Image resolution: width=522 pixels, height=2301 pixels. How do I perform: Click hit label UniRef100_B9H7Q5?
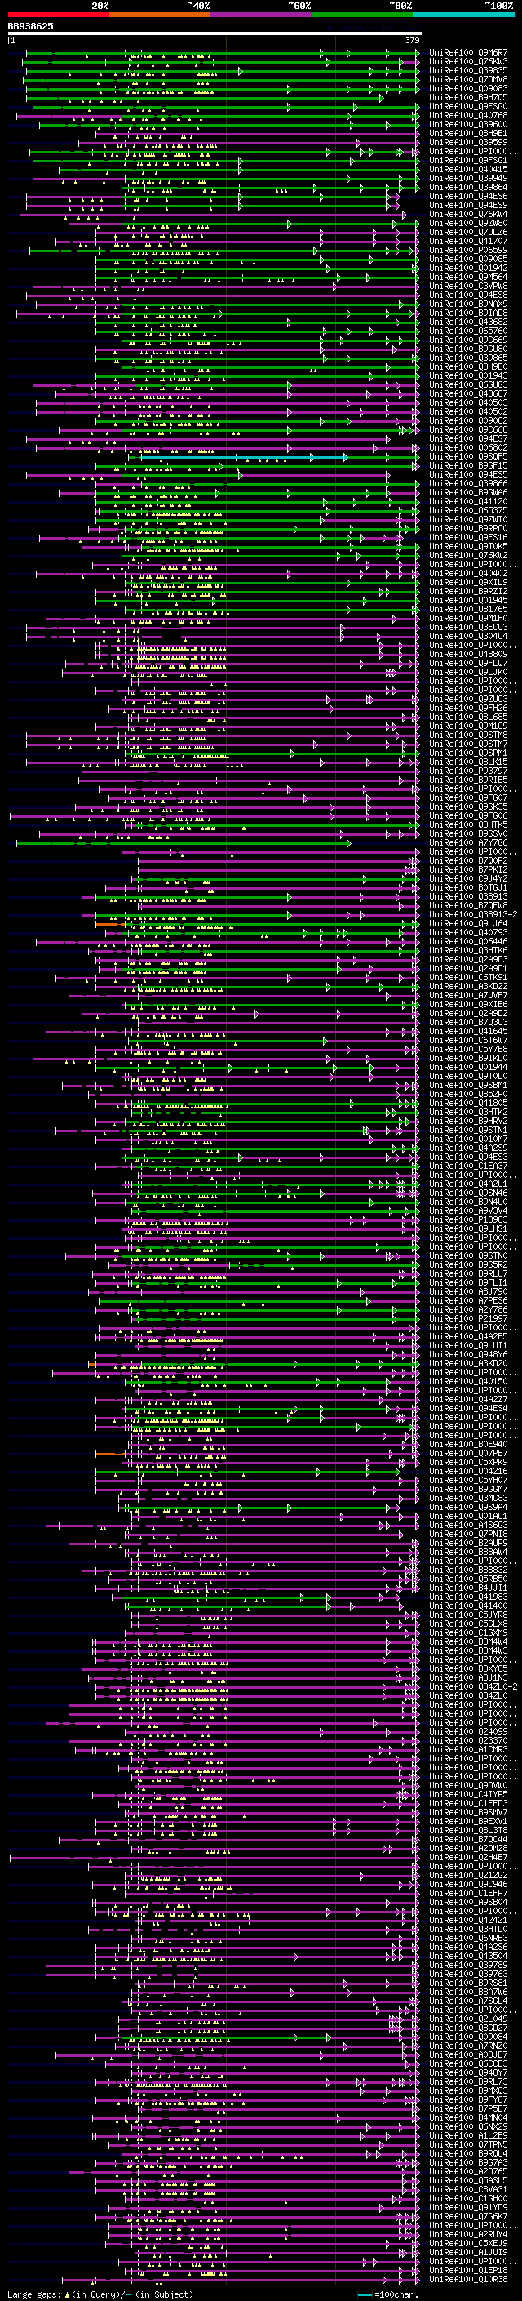pos(468,97)
